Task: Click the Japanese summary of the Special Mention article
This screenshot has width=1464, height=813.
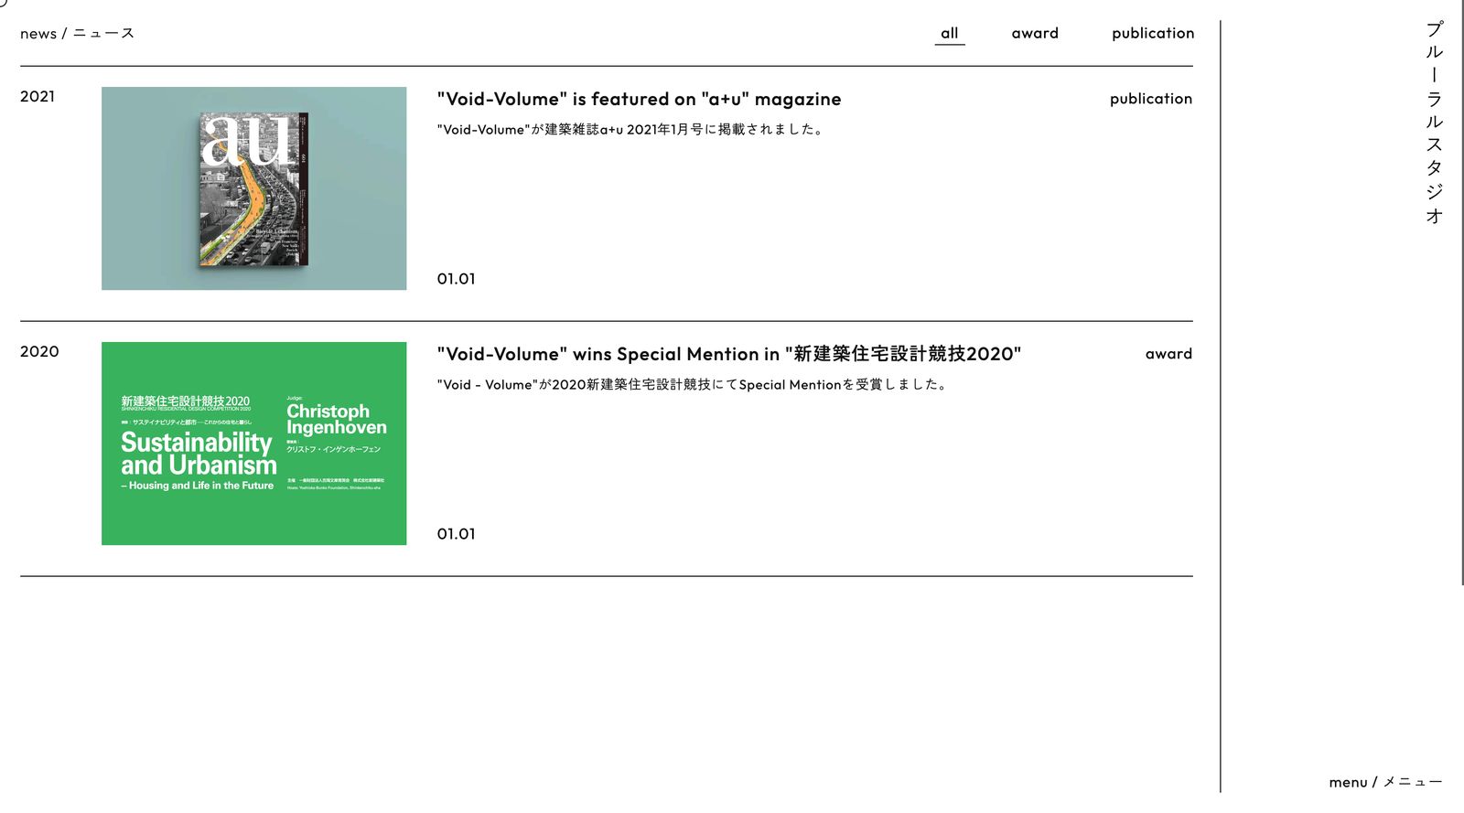Action: pos(693,384)
